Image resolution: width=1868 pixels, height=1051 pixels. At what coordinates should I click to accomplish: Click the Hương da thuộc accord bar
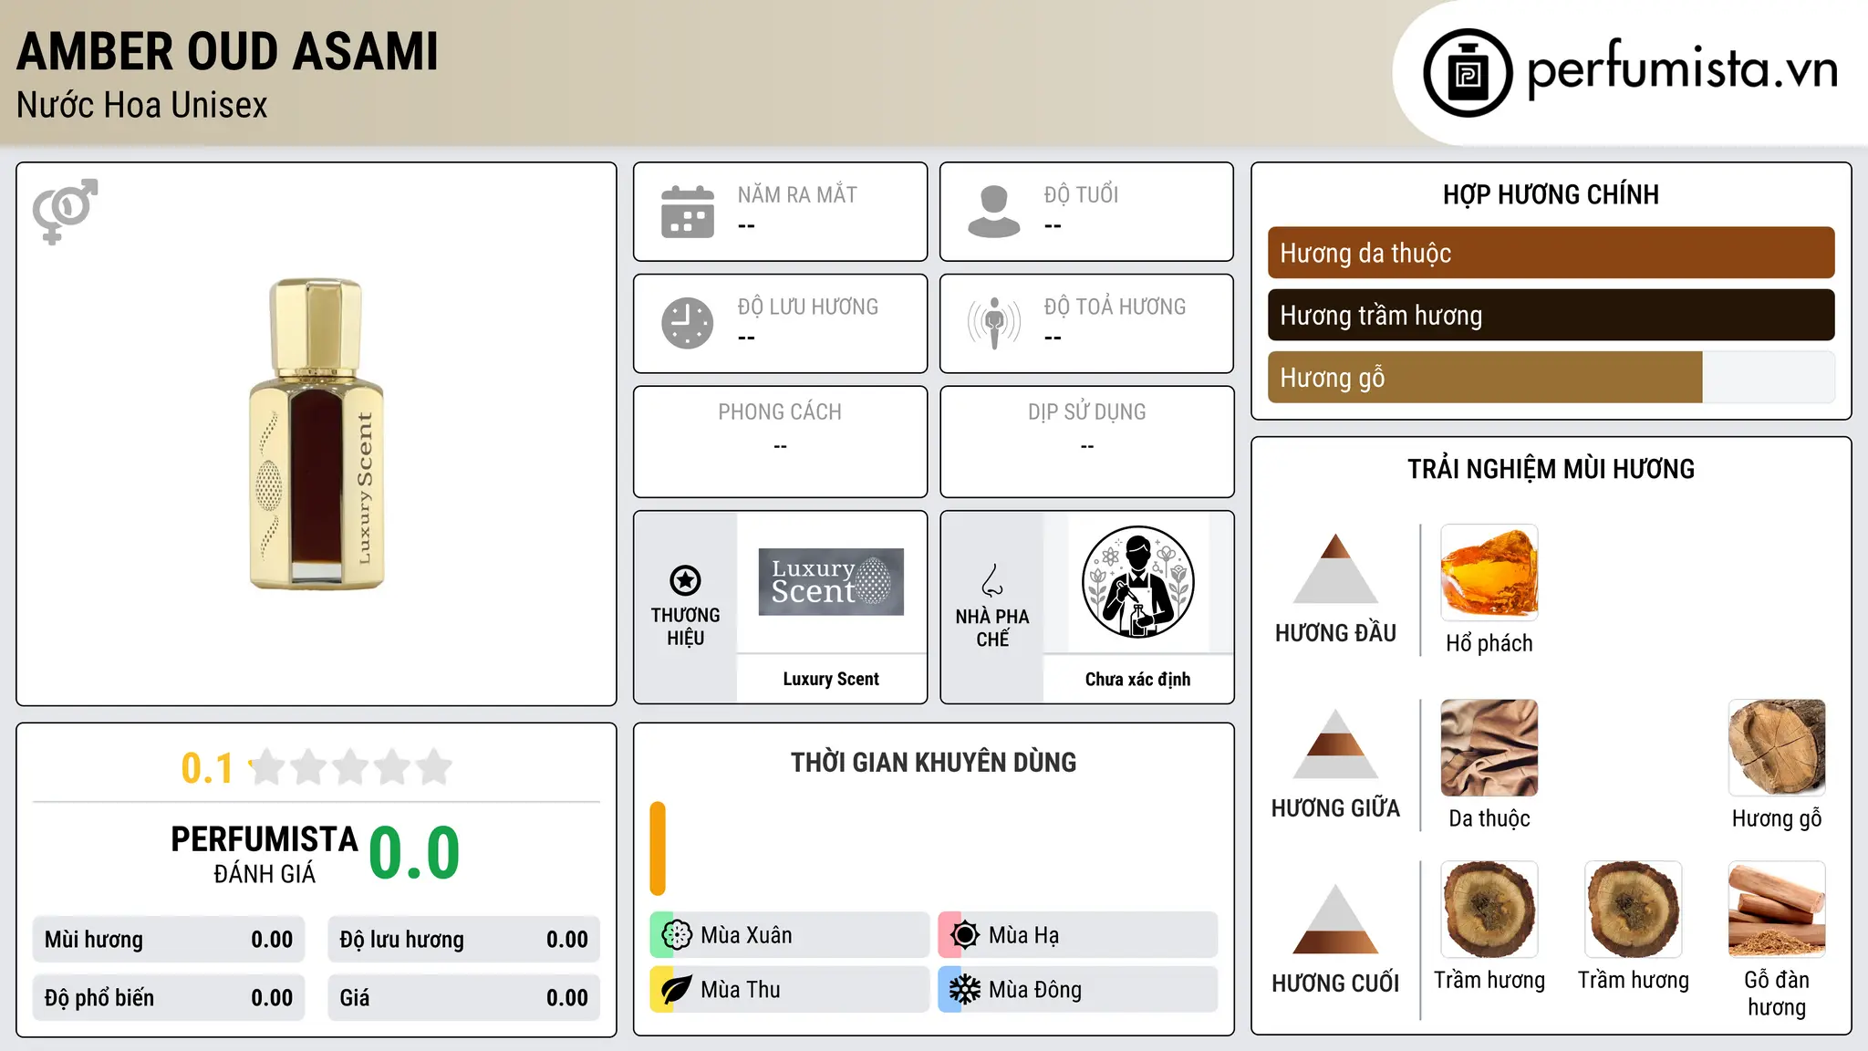pos(1551,253)
